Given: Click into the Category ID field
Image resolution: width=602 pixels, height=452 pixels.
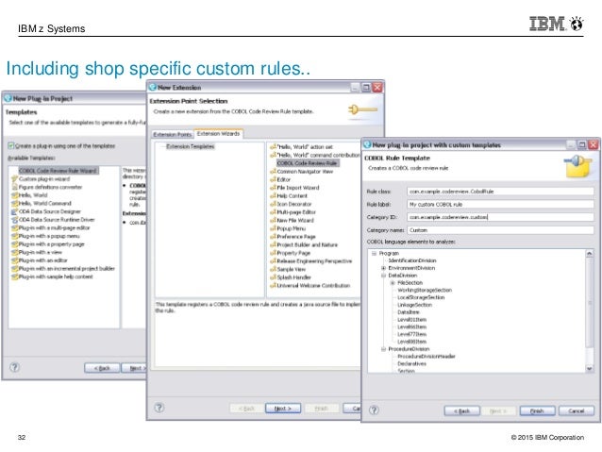Looking at the screenshot, I should (x=500, y=217).
